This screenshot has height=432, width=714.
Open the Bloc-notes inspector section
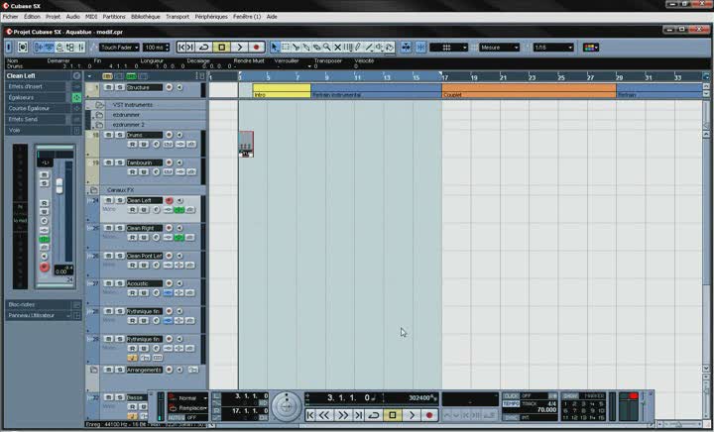(x=44, y=304)
